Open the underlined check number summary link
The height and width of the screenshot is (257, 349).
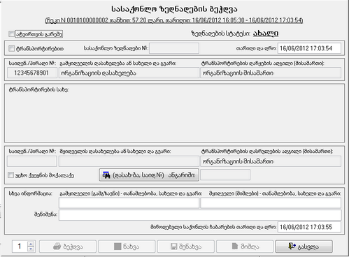click(x=174, y=20)
